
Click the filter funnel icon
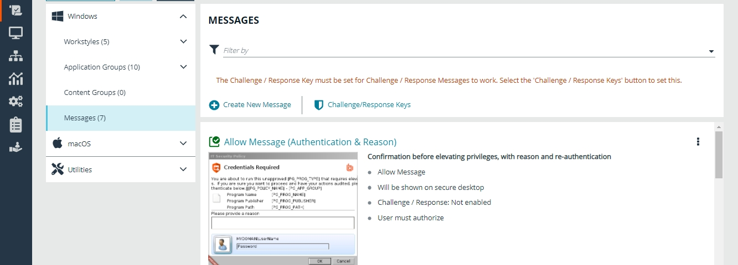click(x=214, y=50)
